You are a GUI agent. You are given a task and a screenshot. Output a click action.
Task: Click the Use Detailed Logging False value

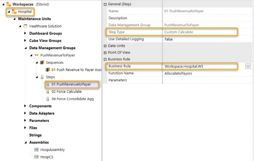pyautogui.click(x=168, y=39)
